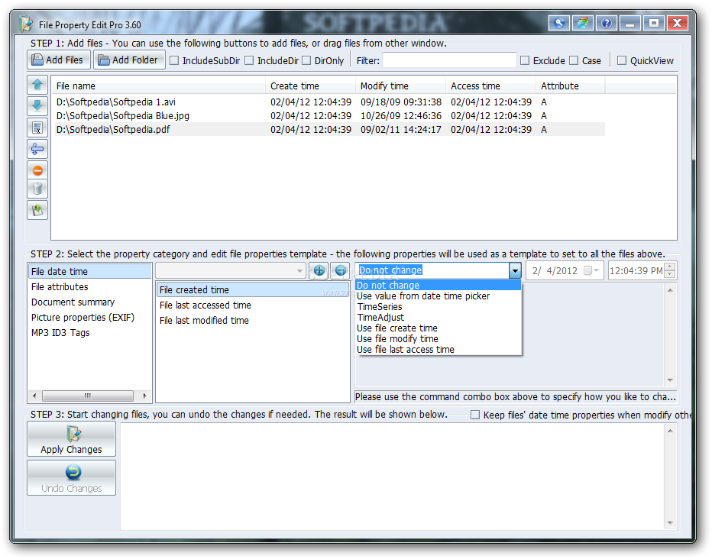
Task: Sort by the Modify time column header
Action: click(x=400, y=86)
